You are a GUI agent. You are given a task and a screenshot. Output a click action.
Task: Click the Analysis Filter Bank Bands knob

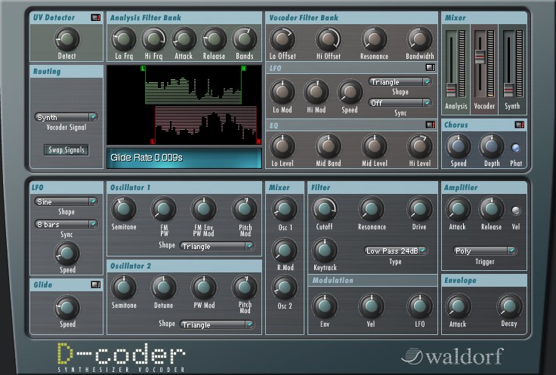tap(243, 38)
